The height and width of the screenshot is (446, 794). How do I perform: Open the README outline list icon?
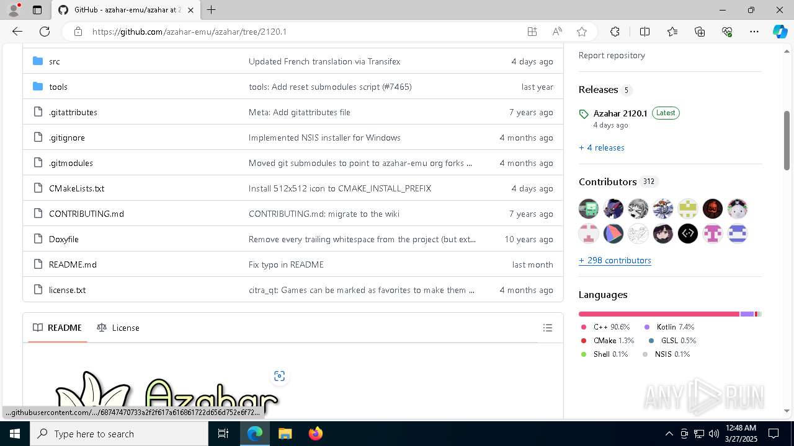click(x=547, y=328)
